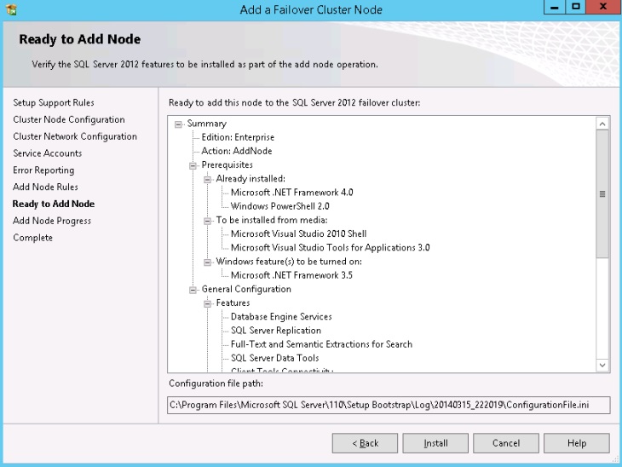
Task: Select the Features label in the tree
Action: click(233, 303)
